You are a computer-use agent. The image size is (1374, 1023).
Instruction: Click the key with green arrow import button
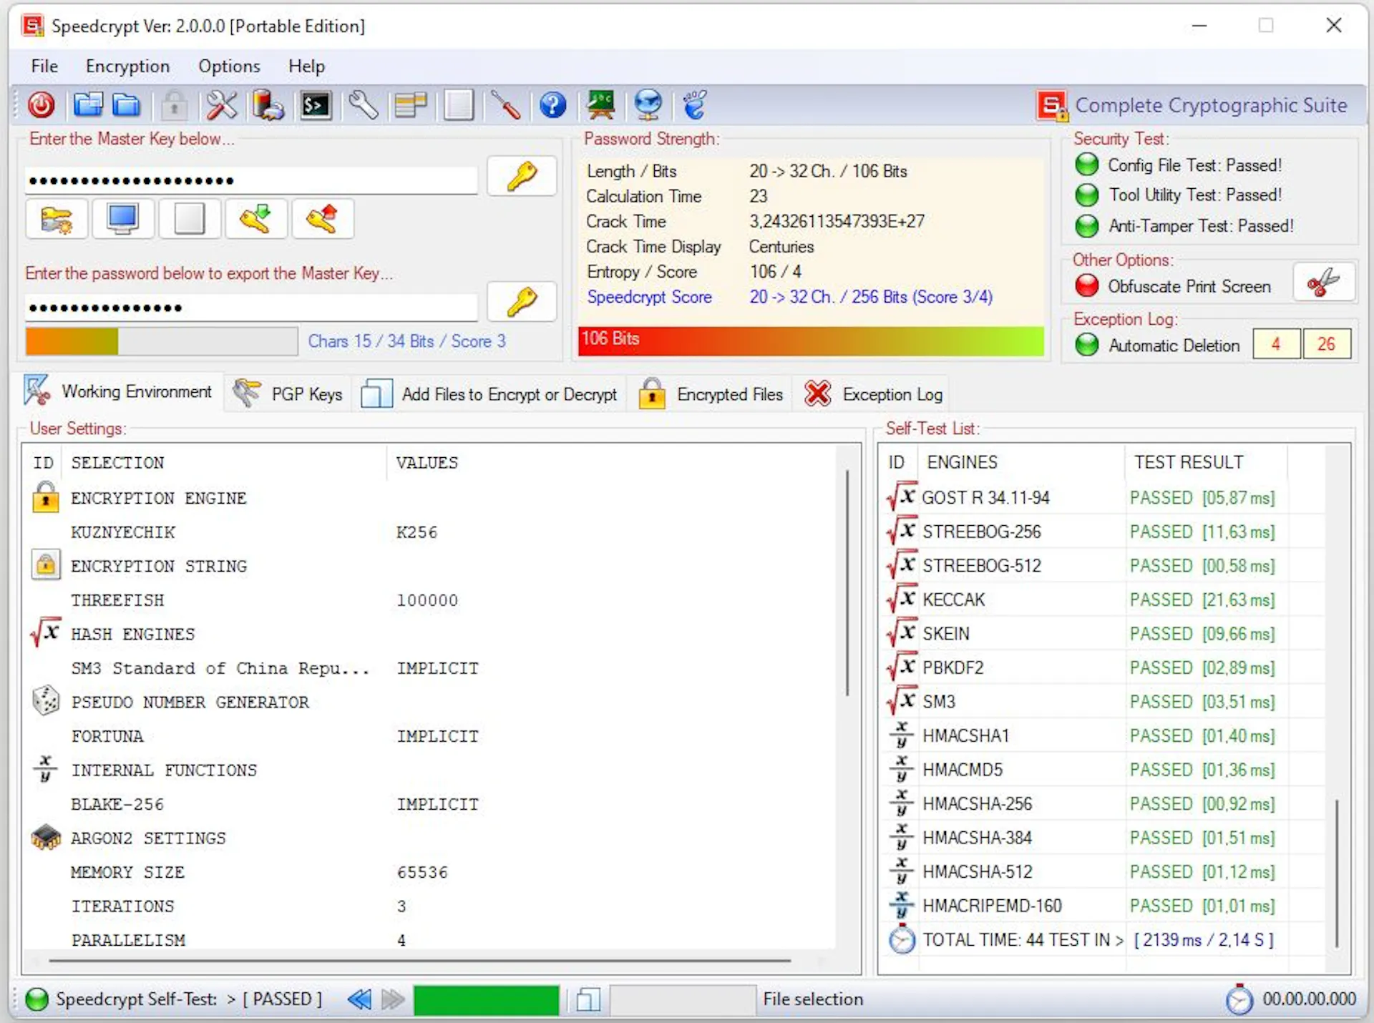tap(255, 219)
